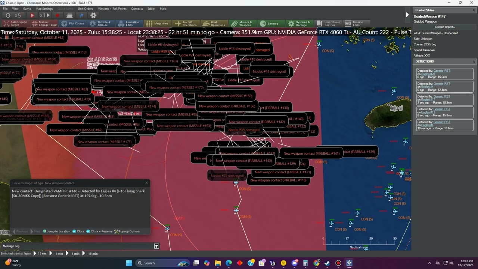
Task: Click the x1 single-speed play button
Action: (45, 15)
